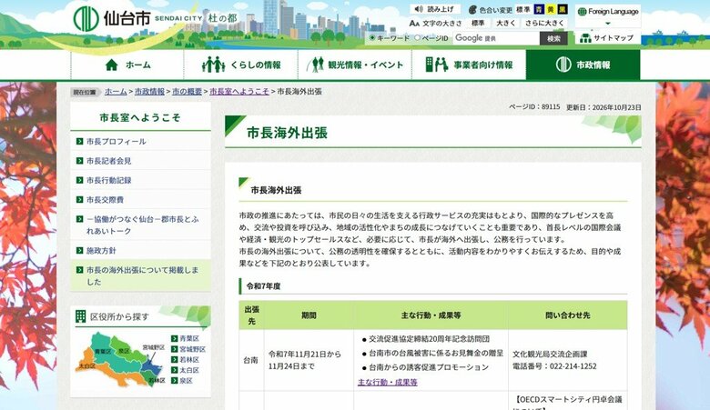The image size is (710, 410).
Task: Click the building icon beside 区役所から探す
Action: (81, 316)
